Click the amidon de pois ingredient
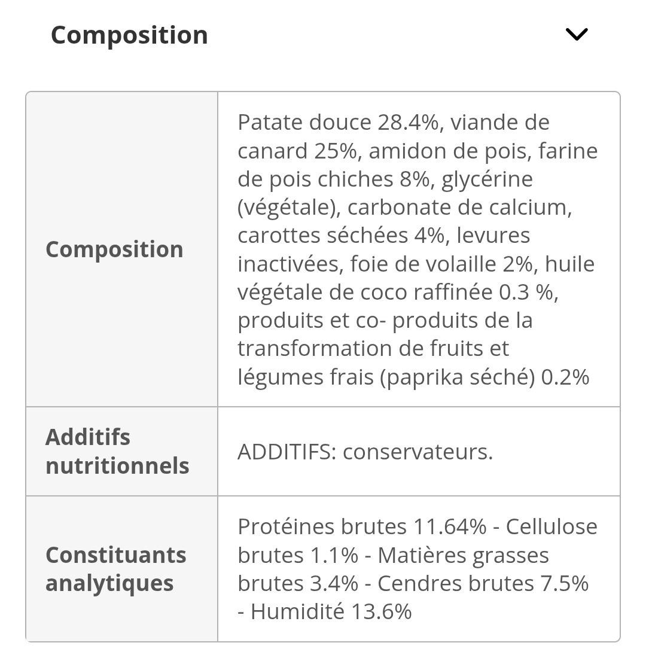This screenshot has height=664, width=646. 449,151
